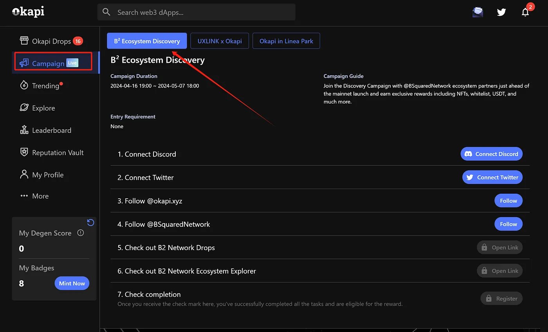Viewport: 548px width, 332px height.
Task: Open the Leaderboard page
Action: pyautogui.click(x=51, y=131)
